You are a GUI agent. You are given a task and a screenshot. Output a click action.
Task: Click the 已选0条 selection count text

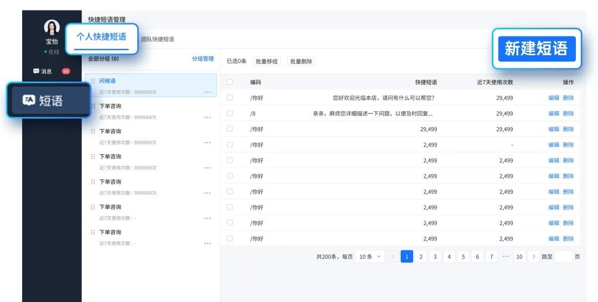tap(236, 61)
